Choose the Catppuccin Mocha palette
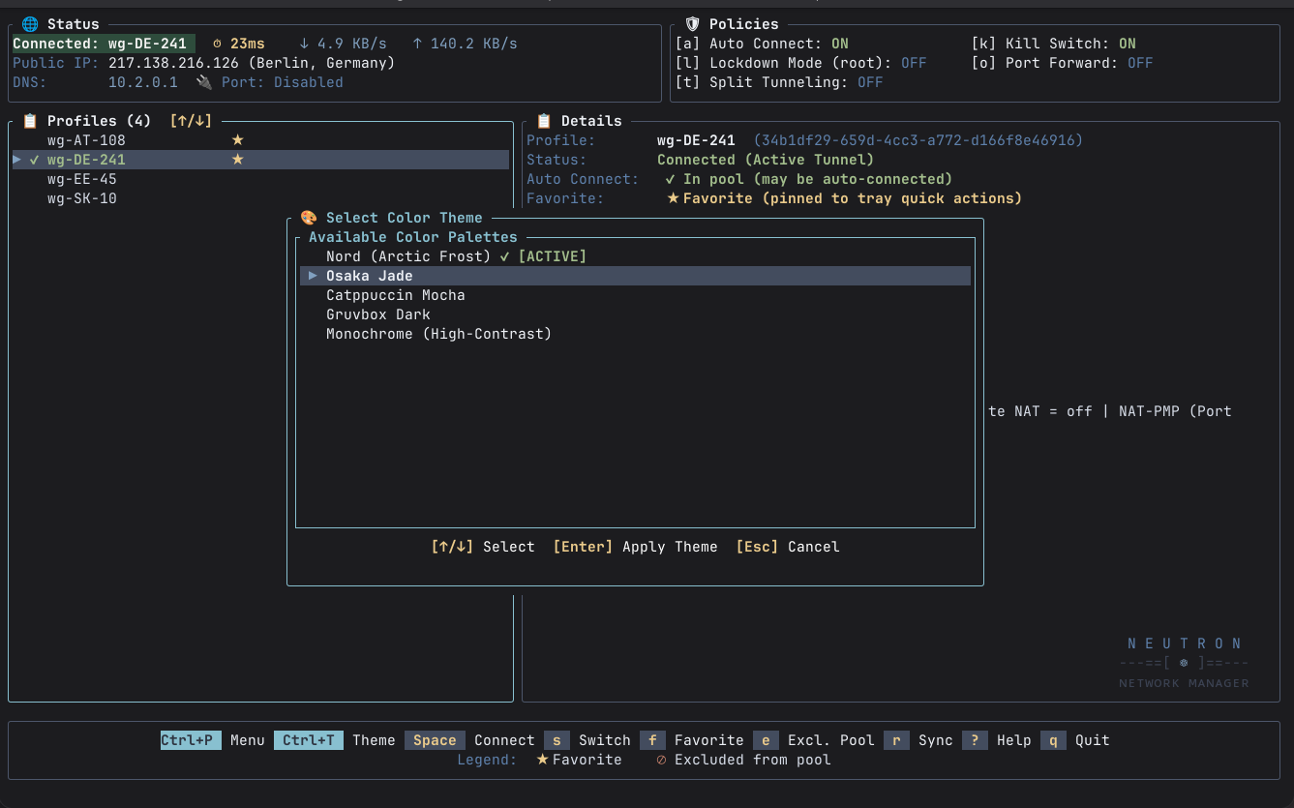Screen dimensions: 1294x808 pyautogui.click(x=633, y=295)
